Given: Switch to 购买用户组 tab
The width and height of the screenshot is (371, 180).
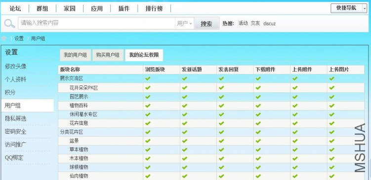Looking at the screenshot, I should tap(108, 55).
